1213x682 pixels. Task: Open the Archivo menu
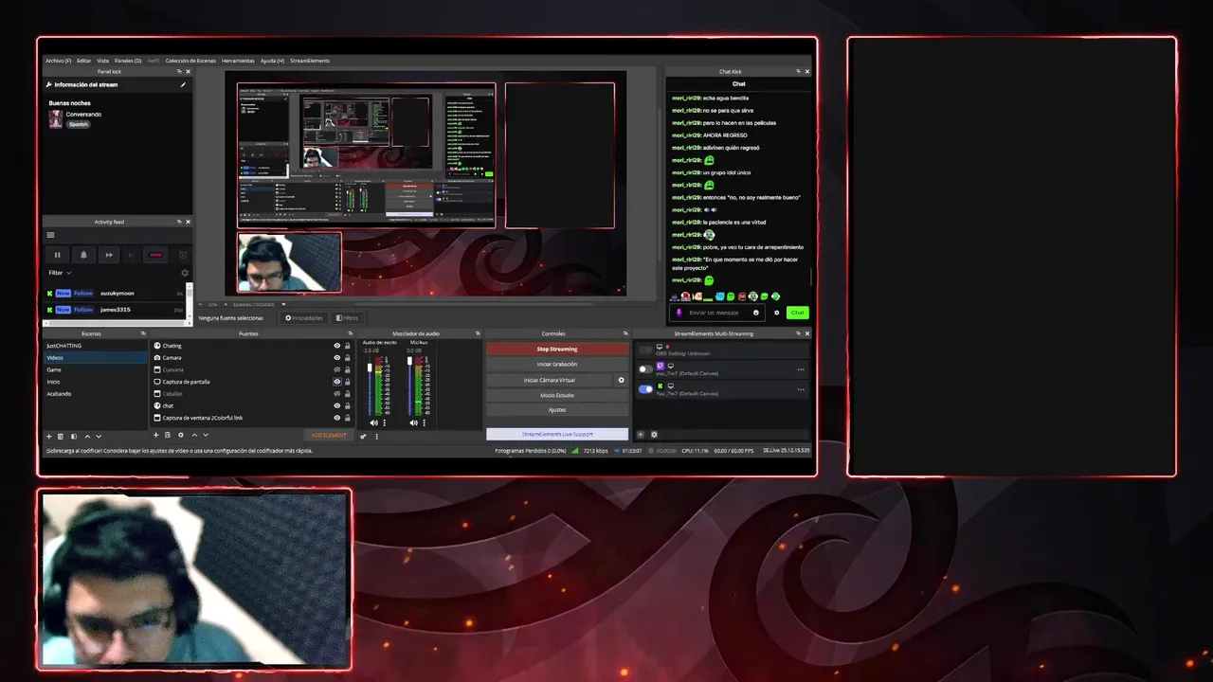tap(58, 61)
